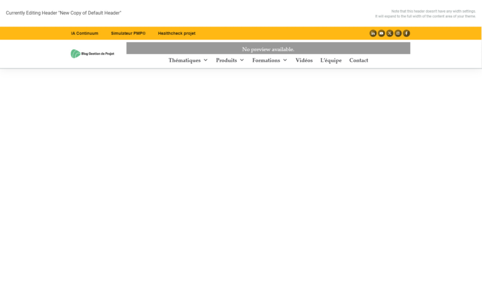The width and height of the screenshot is (482, 297).
Task: Open the Produits menu item
Action: tap(227, 61)
